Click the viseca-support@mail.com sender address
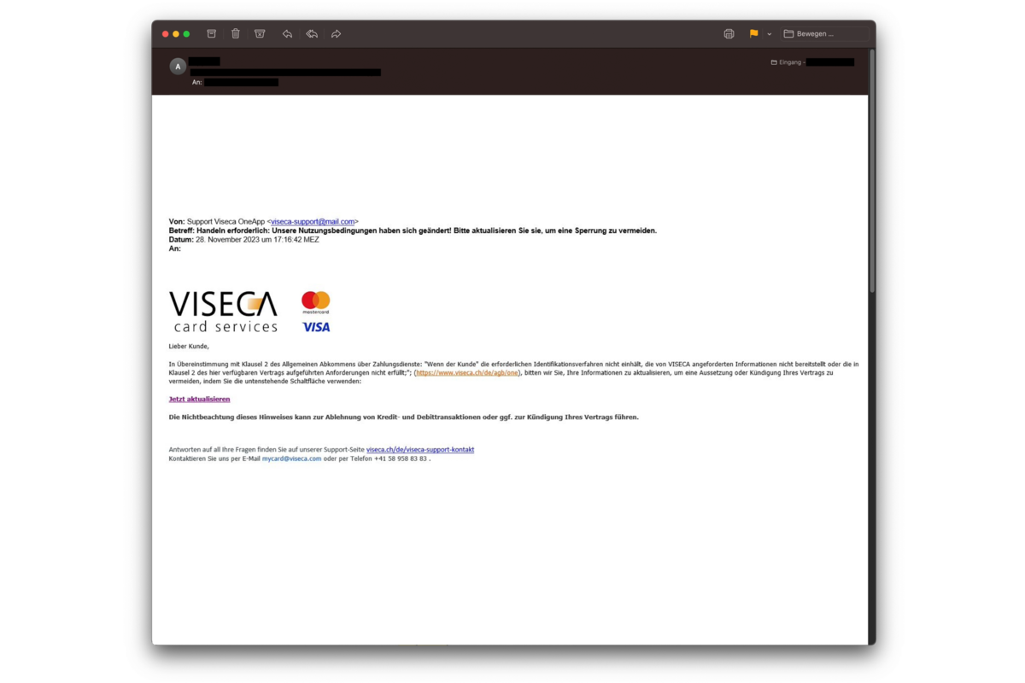Viewport: 1025px width, 683px height. click(314, 220)
